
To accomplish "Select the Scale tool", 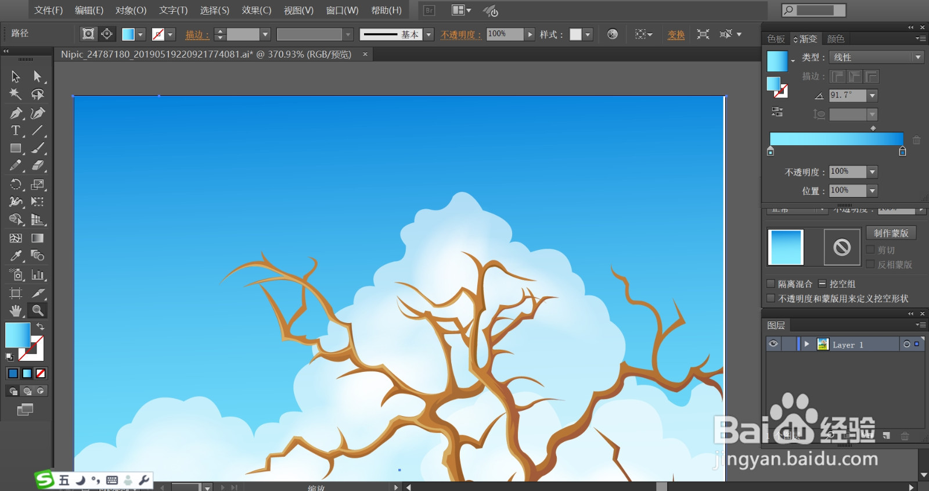I will coord(38,184).
